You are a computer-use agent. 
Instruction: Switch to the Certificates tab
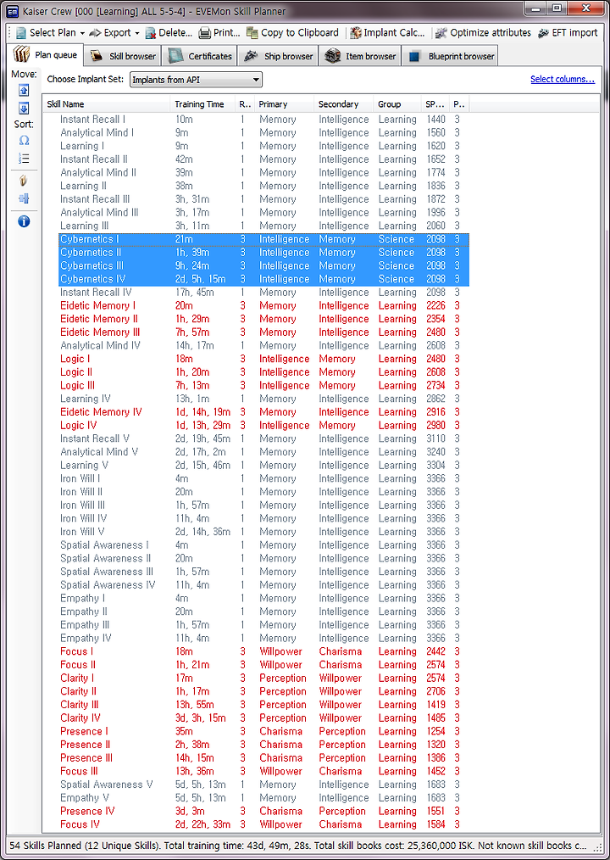click(x=200, y=56)
